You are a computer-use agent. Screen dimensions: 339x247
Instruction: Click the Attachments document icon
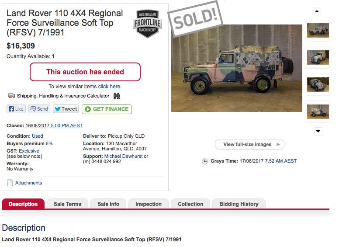[x=10, y=183]
